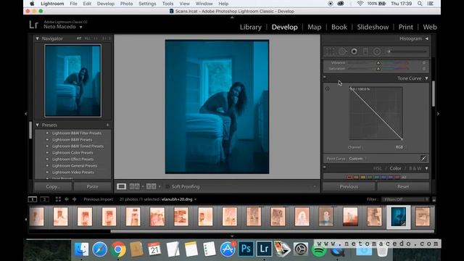Open Spotify from the Dock
This screenshot has width=464, height=261.
tap(319, 250)
